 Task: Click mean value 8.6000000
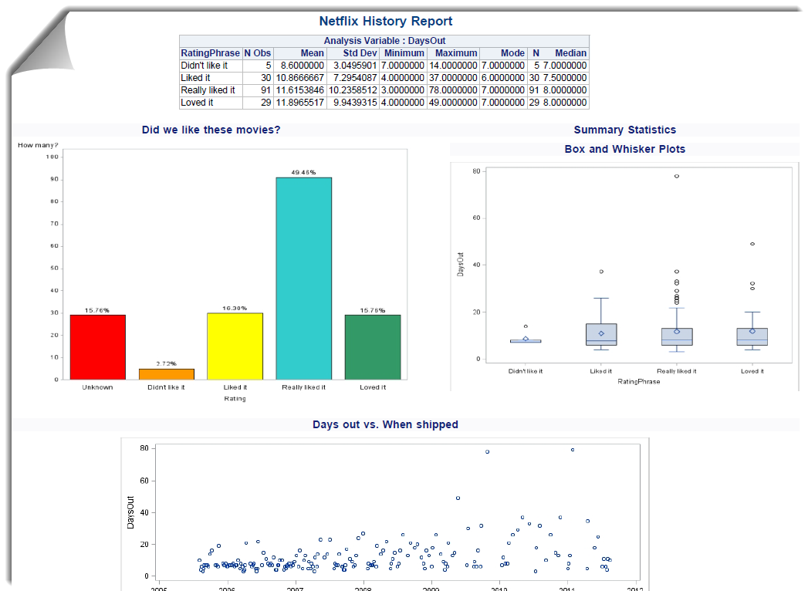coord(303,66)
